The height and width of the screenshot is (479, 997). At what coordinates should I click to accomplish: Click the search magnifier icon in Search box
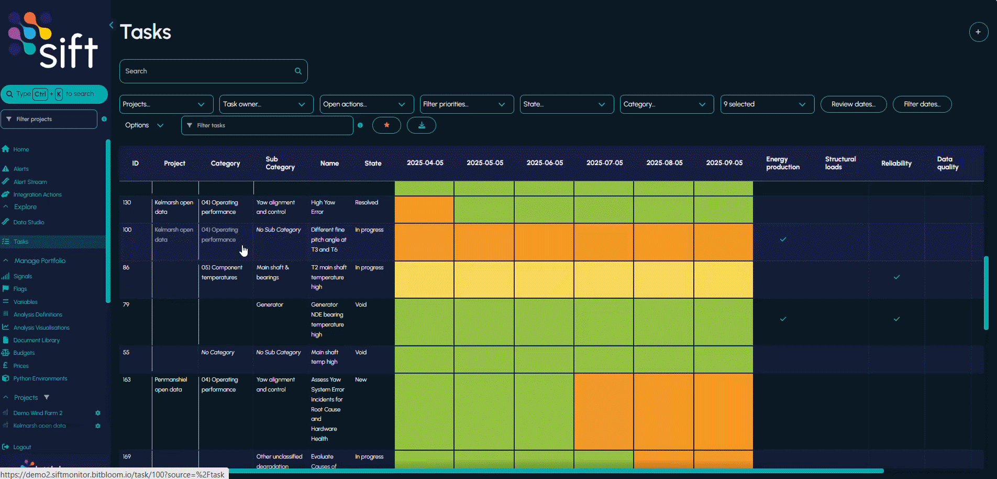click(298, 71)
